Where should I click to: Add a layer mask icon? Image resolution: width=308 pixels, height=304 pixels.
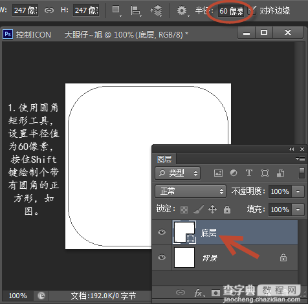click(x=215, y=293)
